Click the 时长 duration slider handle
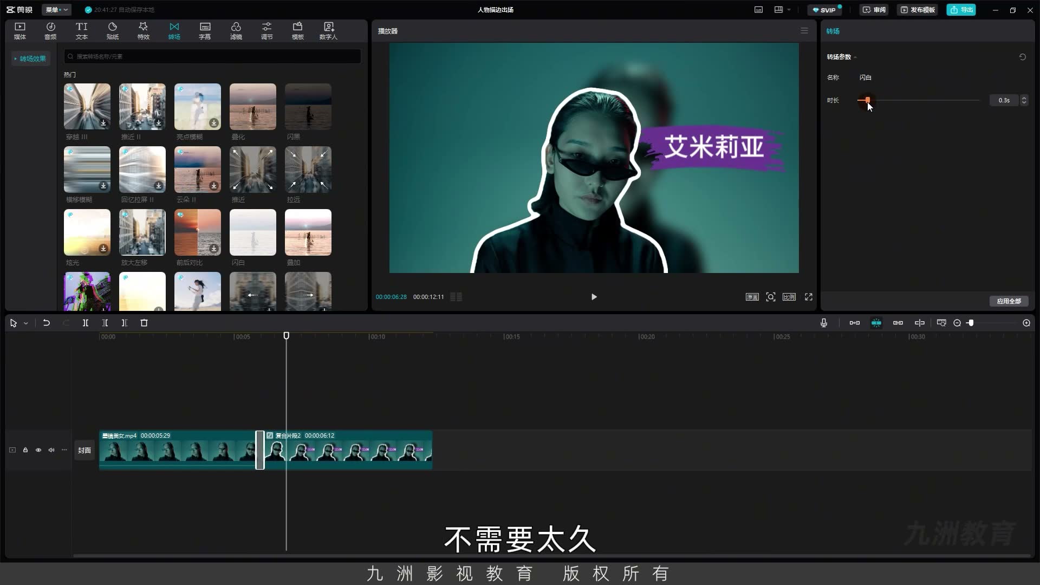This screenshot has width=1040, height=585. 867,100
